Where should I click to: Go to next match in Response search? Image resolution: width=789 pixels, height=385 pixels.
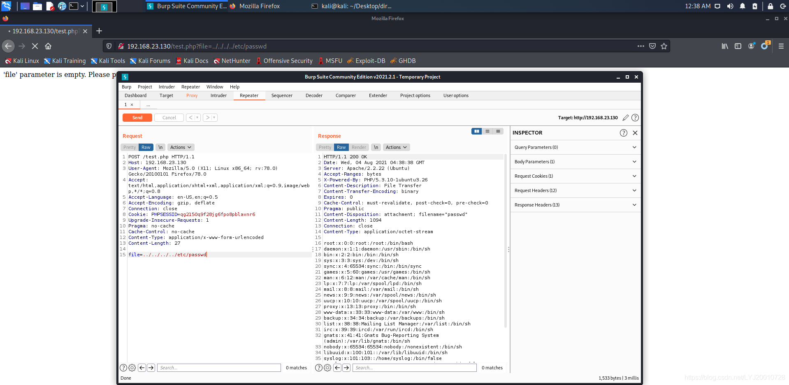point(346,368)
